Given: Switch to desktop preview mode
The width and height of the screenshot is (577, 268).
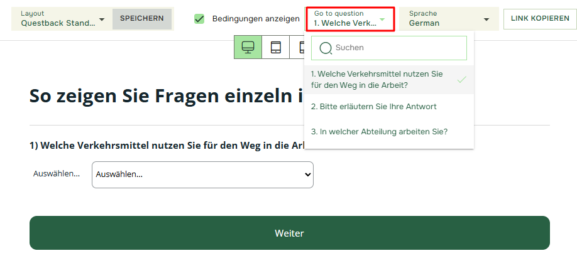Looking at the screenshot, I should tap(248, 48).
